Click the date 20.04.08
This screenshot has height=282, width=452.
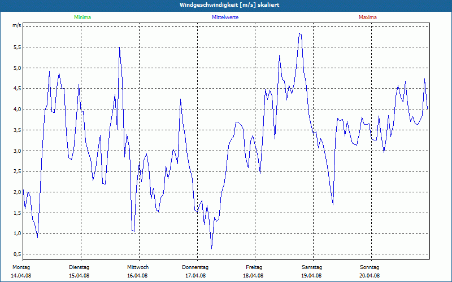tap(370, 276)
